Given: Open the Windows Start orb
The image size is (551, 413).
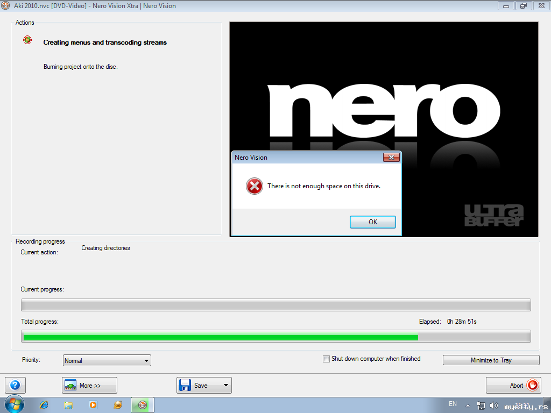Looking at the screenshot, I should [15, 404].
